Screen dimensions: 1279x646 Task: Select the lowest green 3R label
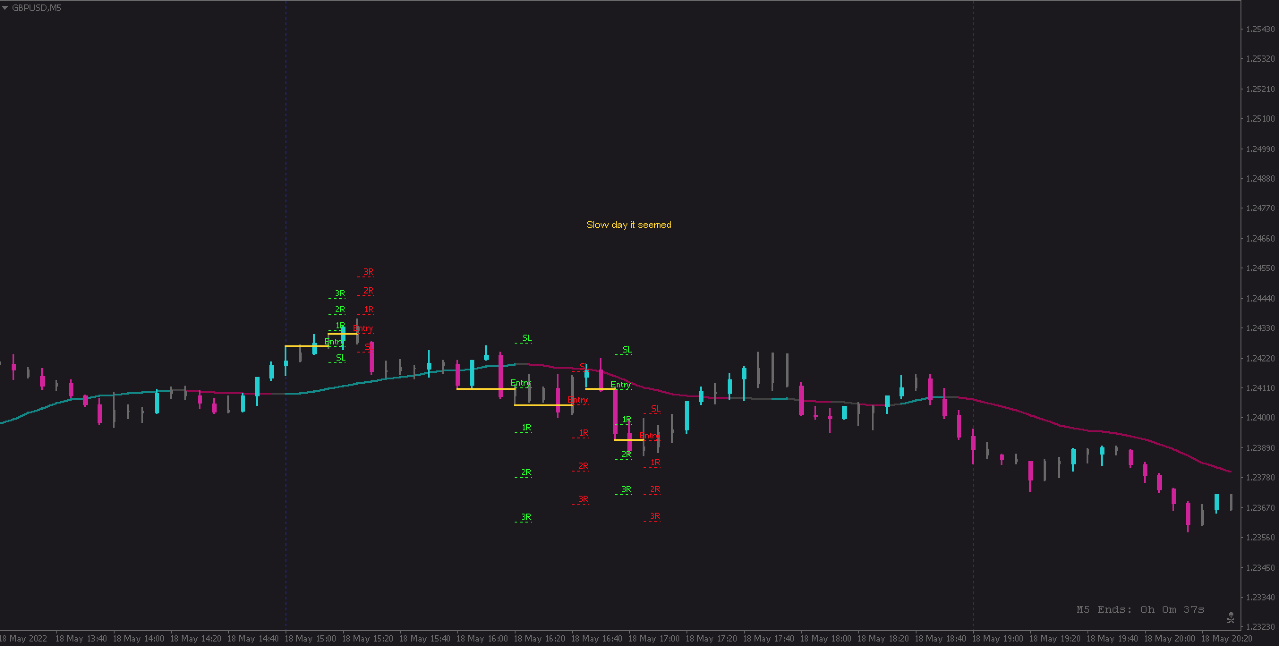pyautogui.click(x=525, y=517)
